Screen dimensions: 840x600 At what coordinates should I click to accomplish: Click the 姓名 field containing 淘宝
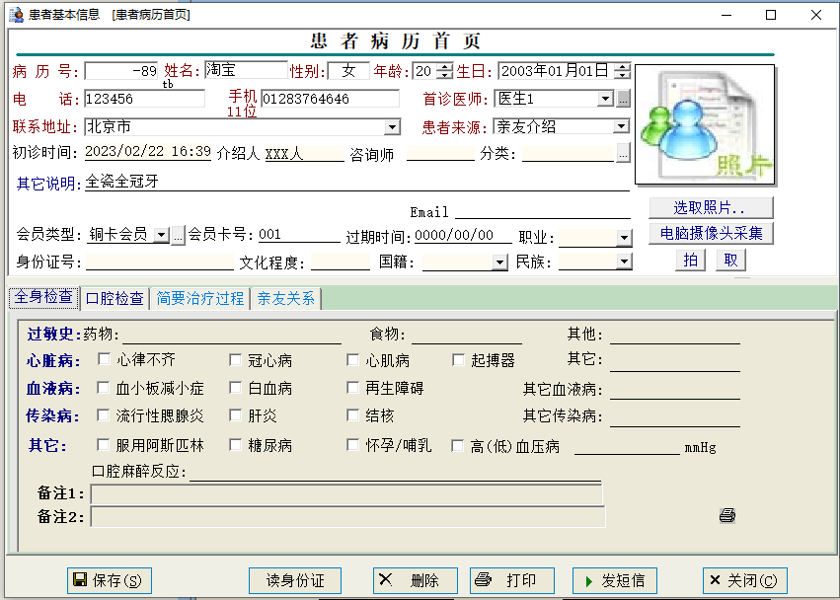247,70
